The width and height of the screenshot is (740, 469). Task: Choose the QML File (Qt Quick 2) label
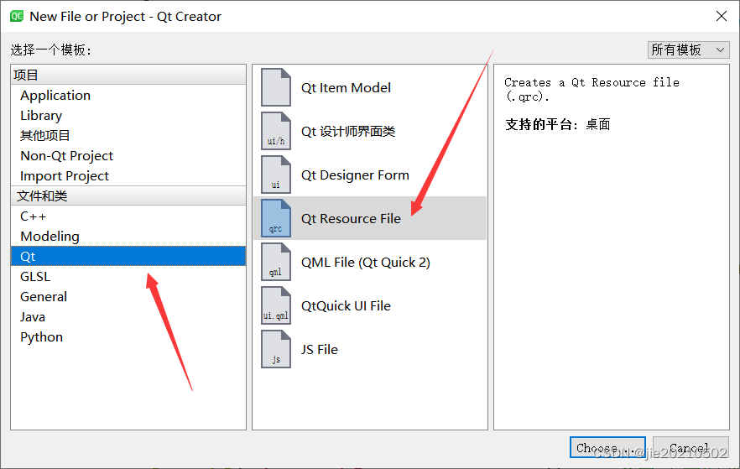pos(366,263)
